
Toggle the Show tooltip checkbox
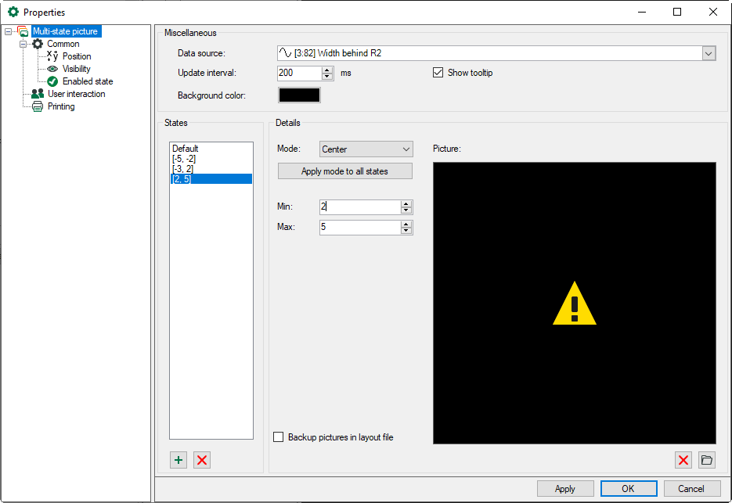pos(438,73)
